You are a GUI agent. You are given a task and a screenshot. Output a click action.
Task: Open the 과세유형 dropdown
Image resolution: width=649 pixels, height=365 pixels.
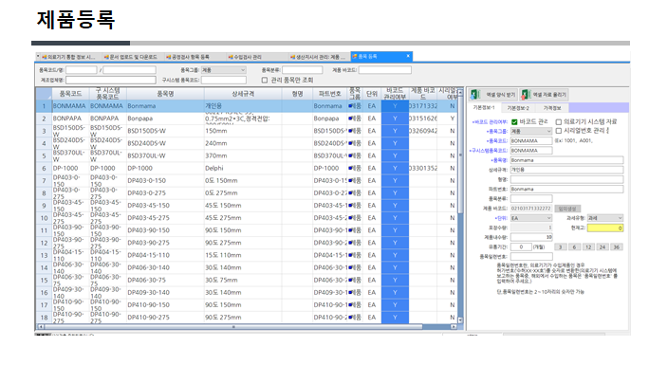[x=605, y=218]
